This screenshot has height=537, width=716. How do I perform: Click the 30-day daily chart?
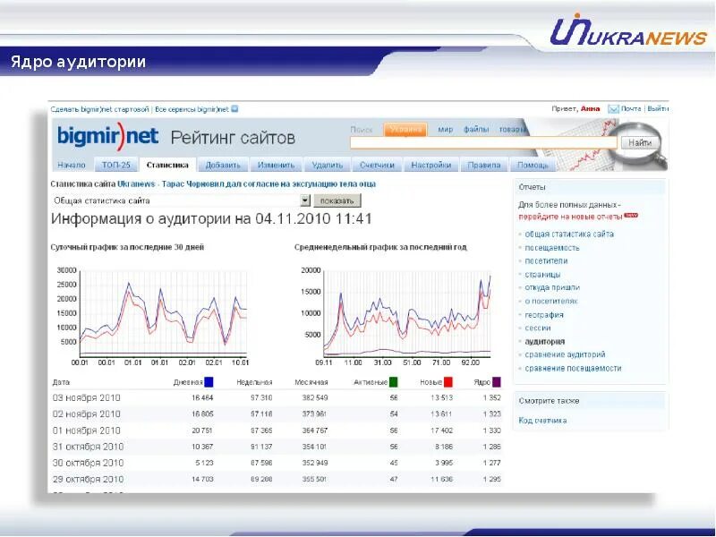(152, 316)
